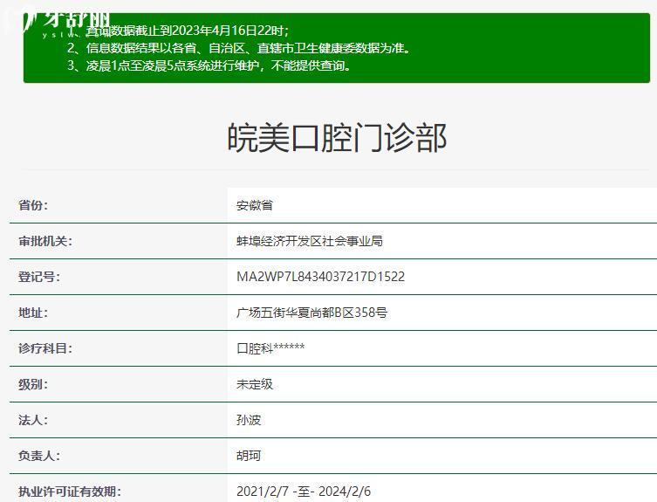
Task: Click the address 广场五街华夏尚都B区358号
Action: point(312,313)
